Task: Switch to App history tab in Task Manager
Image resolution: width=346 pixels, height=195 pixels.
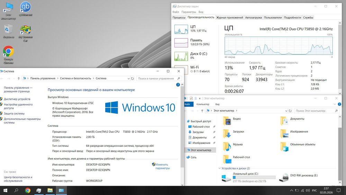Action: click(229, 17)
